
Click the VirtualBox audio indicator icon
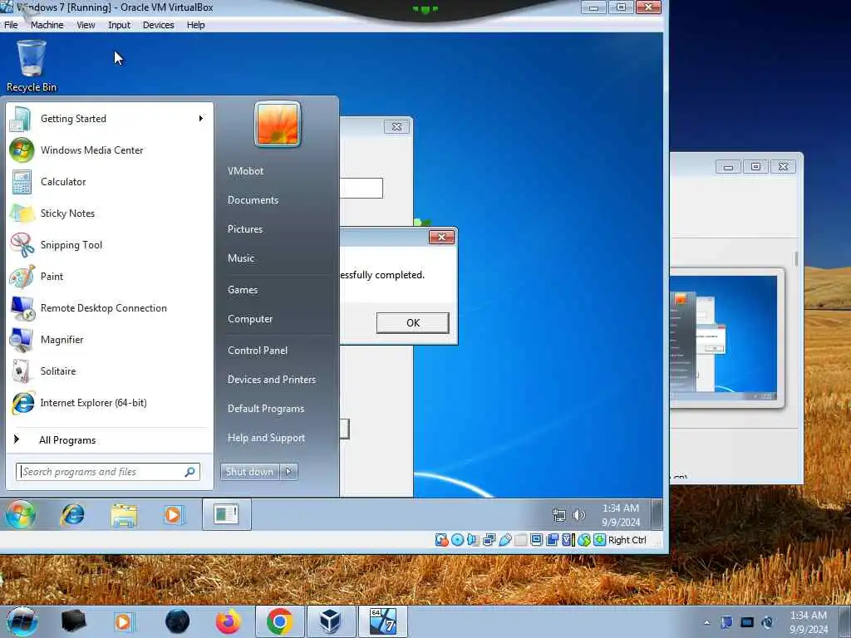473,540
